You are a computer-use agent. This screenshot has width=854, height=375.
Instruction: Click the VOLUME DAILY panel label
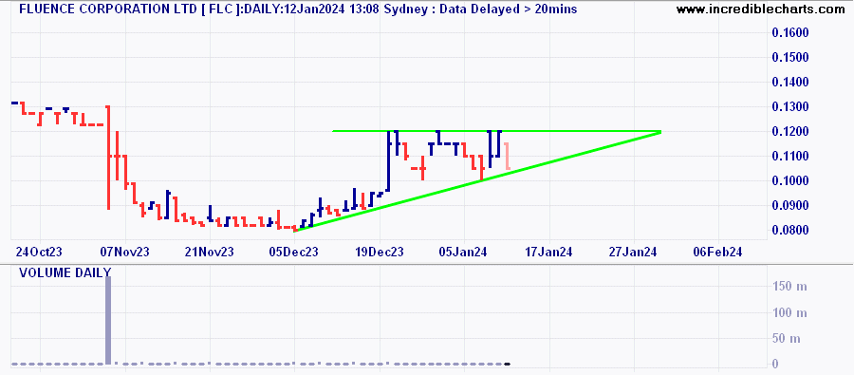pyautogui.click(x=65, y=272)
